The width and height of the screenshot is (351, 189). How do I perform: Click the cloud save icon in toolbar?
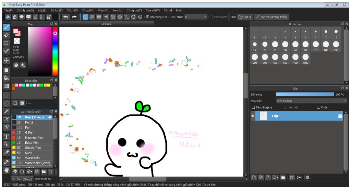point(8,17)
